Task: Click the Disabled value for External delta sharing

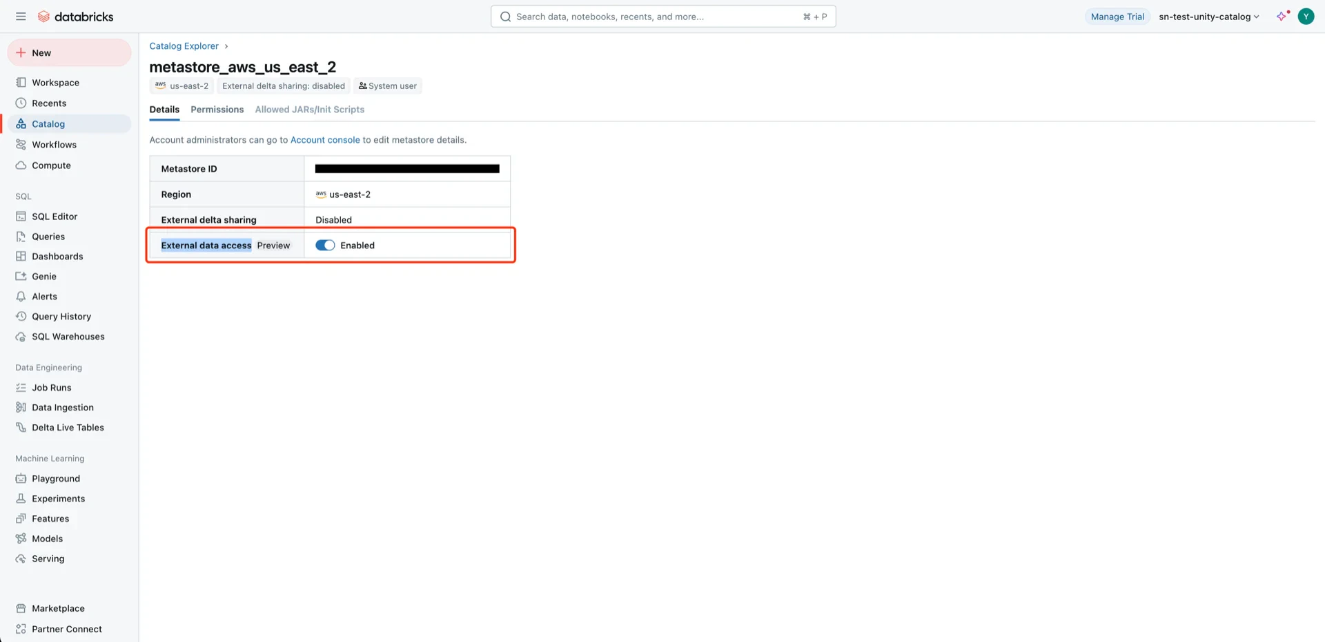Action: pyautogui.click(x=333, y=219)
